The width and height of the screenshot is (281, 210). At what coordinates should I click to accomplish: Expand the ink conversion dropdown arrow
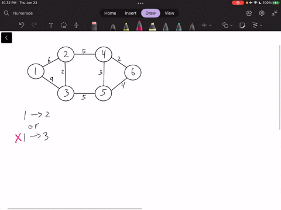point(261,25)
